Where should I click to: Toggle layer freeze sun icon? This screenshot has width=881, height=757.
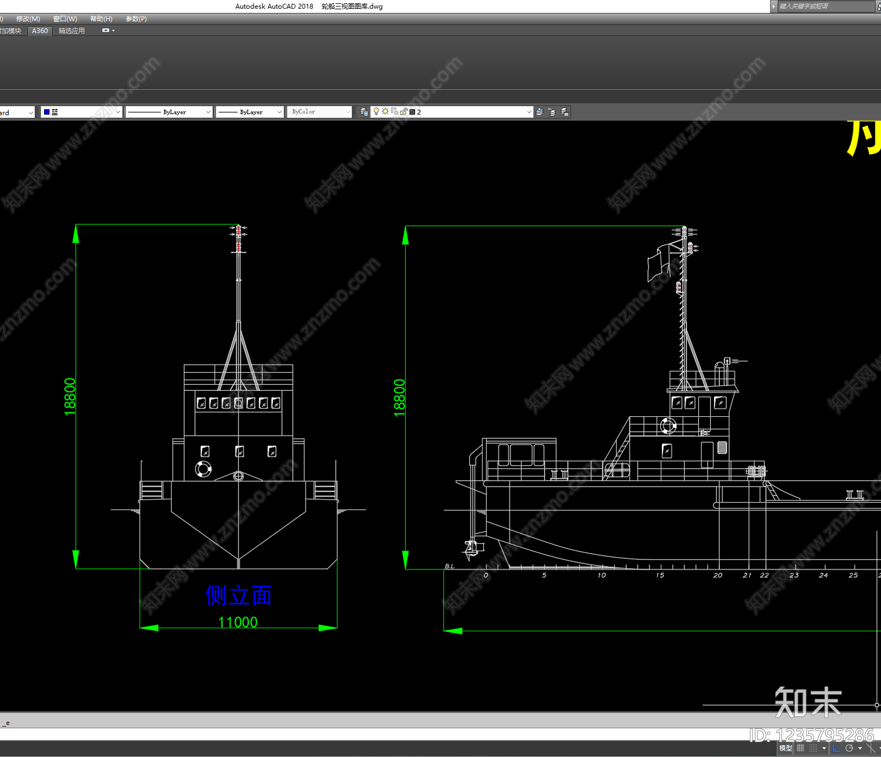385,112
